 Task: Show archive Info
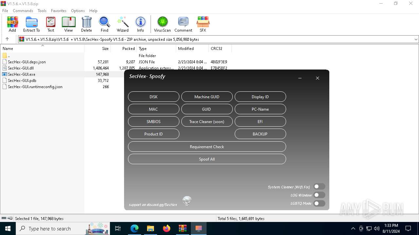140,24
